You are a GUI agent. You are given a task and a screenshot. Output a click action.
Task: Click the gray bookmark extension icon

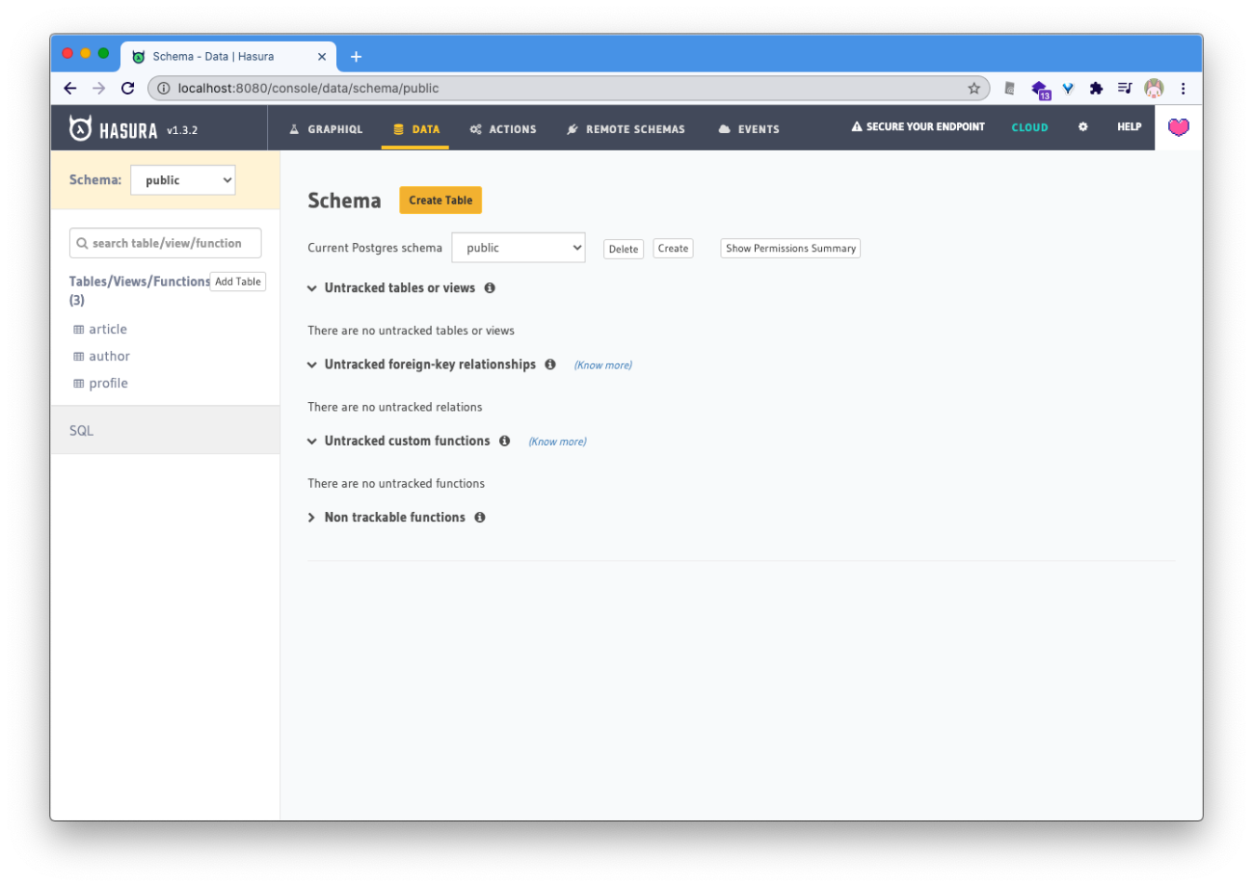coord(1010,88)
